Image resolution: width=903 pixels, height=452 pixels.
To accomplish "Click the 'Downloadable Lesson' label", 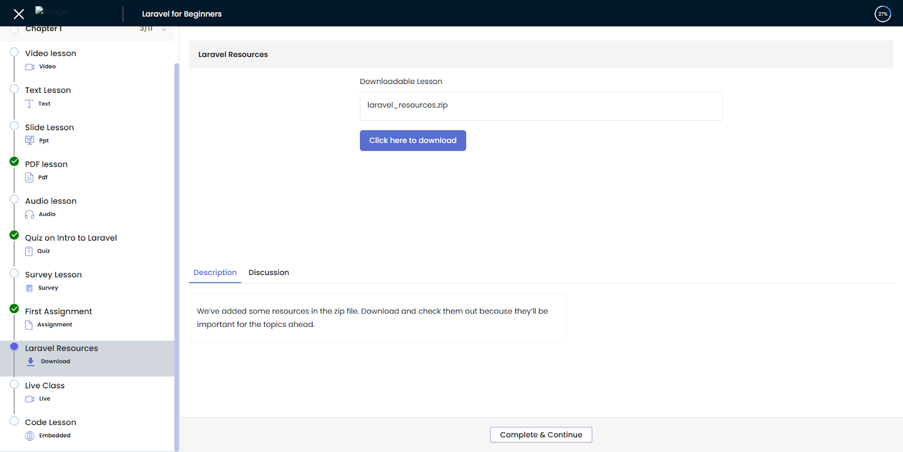I will click(x=401, y=82).
